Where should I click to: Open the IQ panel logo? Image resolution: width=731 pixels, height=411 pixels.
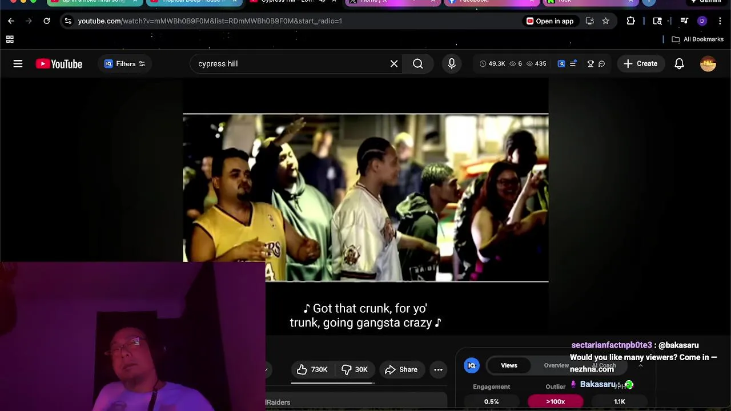(472, 366)
